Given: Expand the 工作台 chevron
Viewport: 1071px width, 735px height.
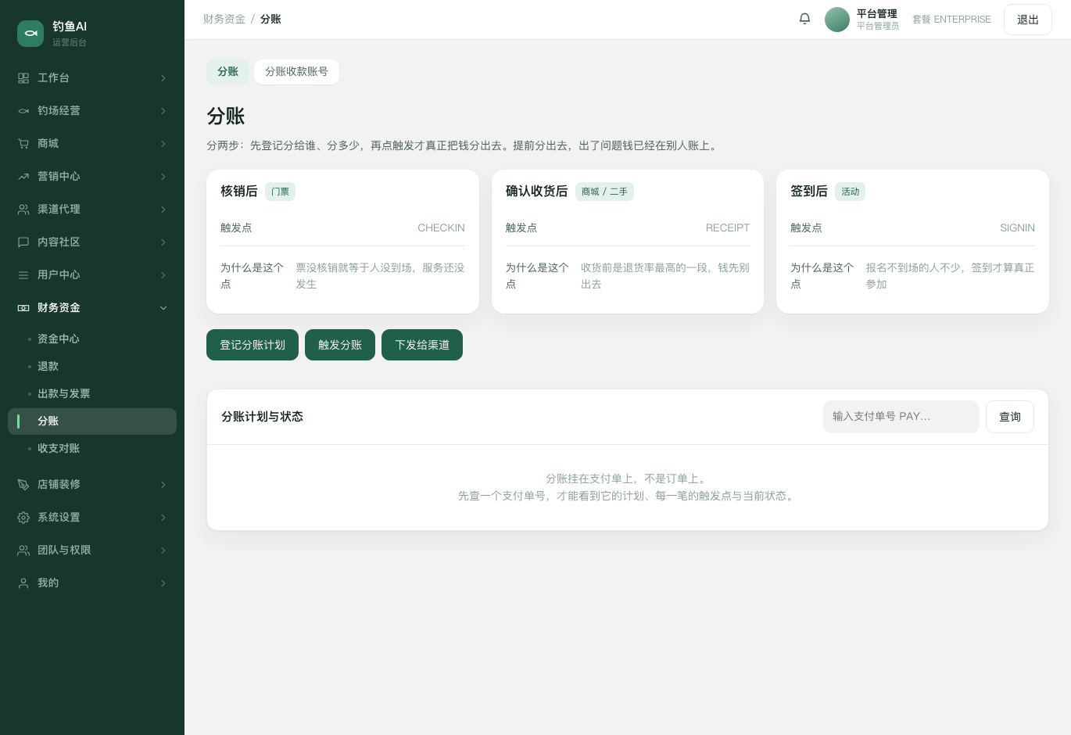Looking at the screenshot, I should click(163, 78).
